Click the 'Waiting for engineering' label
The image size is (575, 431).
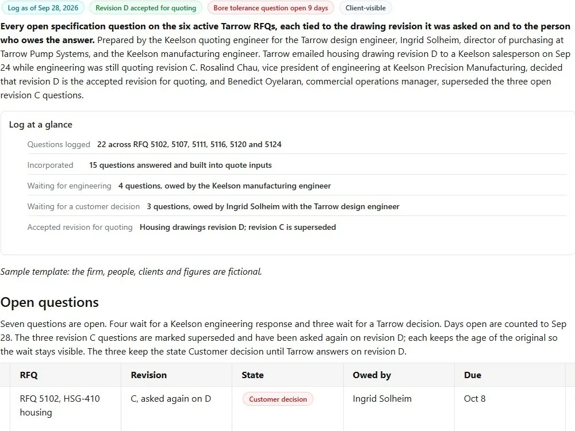pos(70,186)
